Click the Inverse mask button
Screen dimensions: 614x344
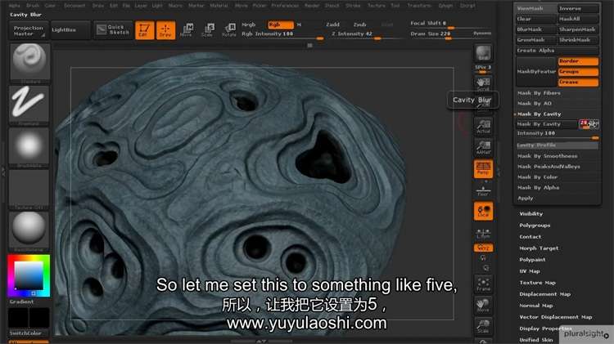tap(578, 8)
